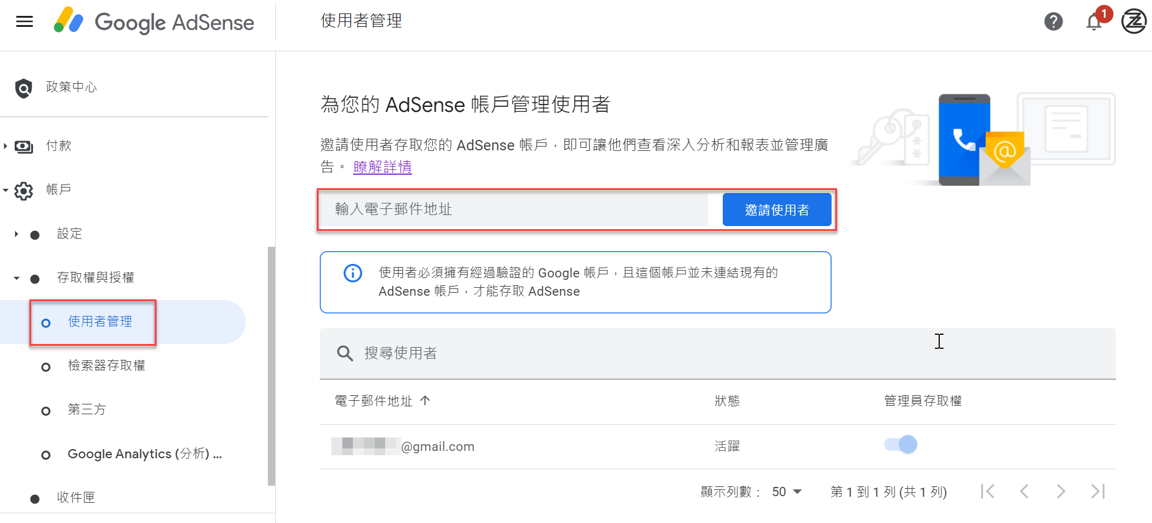Image resolution: width=1152 pixels, height=523 pixels.
Task: Click the 存取權與授權 sidebar label
Action: (x=95, y=277)
